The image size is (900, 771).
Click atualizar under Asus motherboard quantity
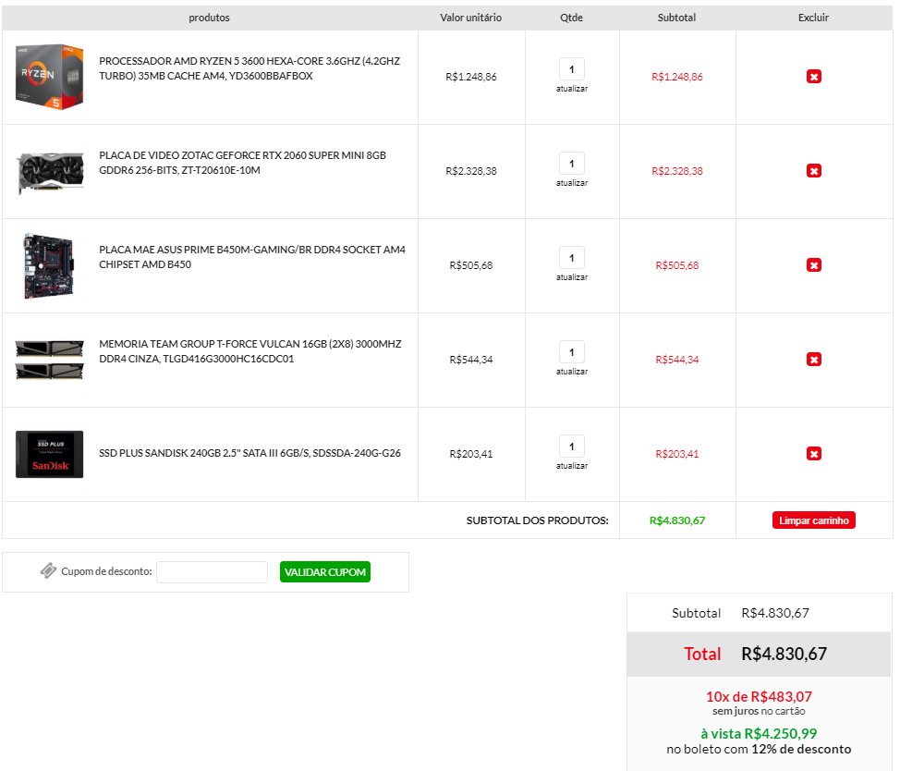572,276
